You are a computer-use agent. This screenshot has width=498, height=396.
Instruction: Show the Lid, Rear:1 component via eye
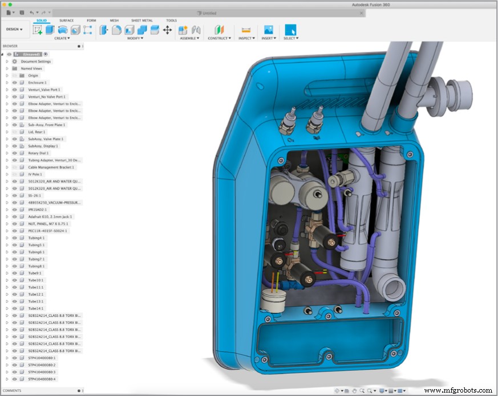coord(14,132)
